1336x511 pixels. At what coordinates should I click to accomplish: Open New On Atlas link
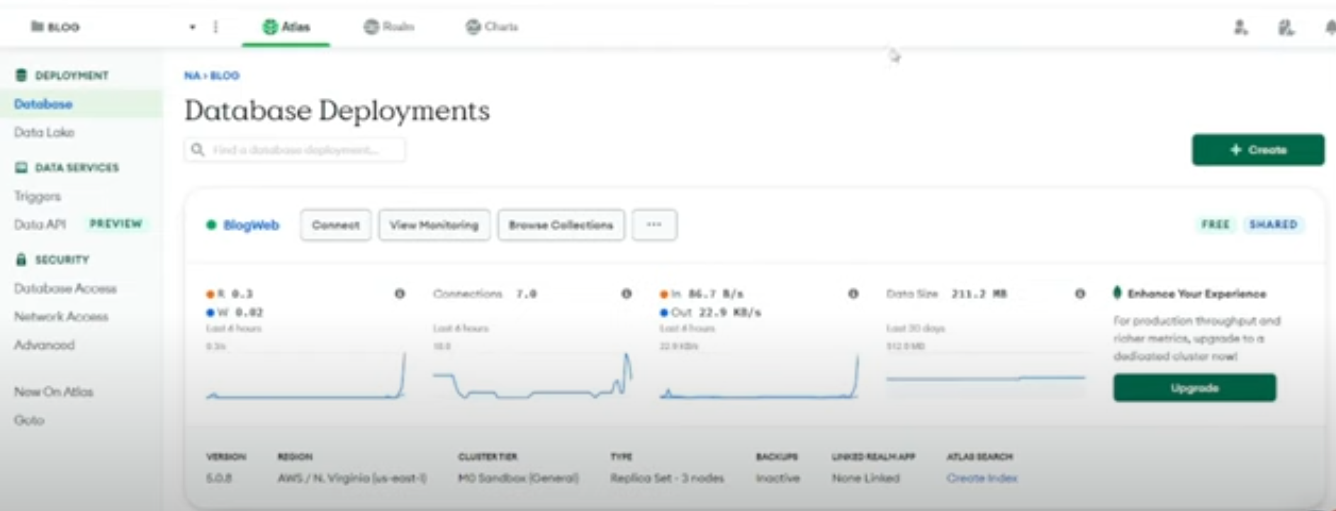point(53,392)
